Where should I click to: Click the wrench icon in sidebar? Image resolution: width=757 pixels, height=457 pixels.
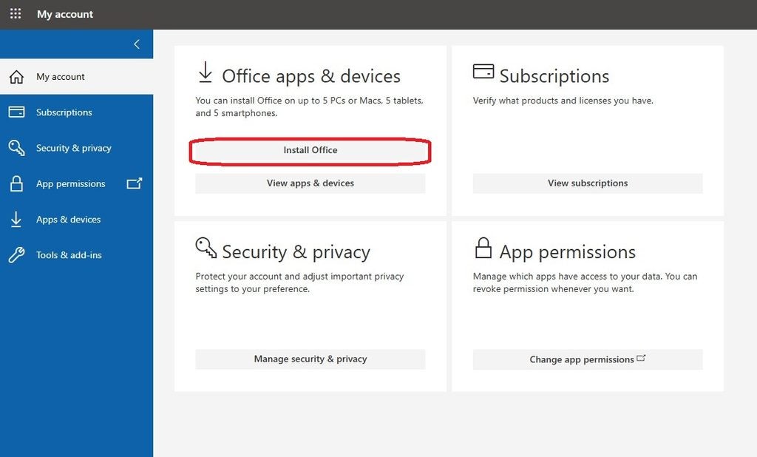pos(16,255)
